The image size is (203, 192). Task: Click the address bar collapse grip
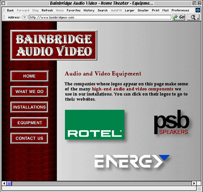(4, 17)
